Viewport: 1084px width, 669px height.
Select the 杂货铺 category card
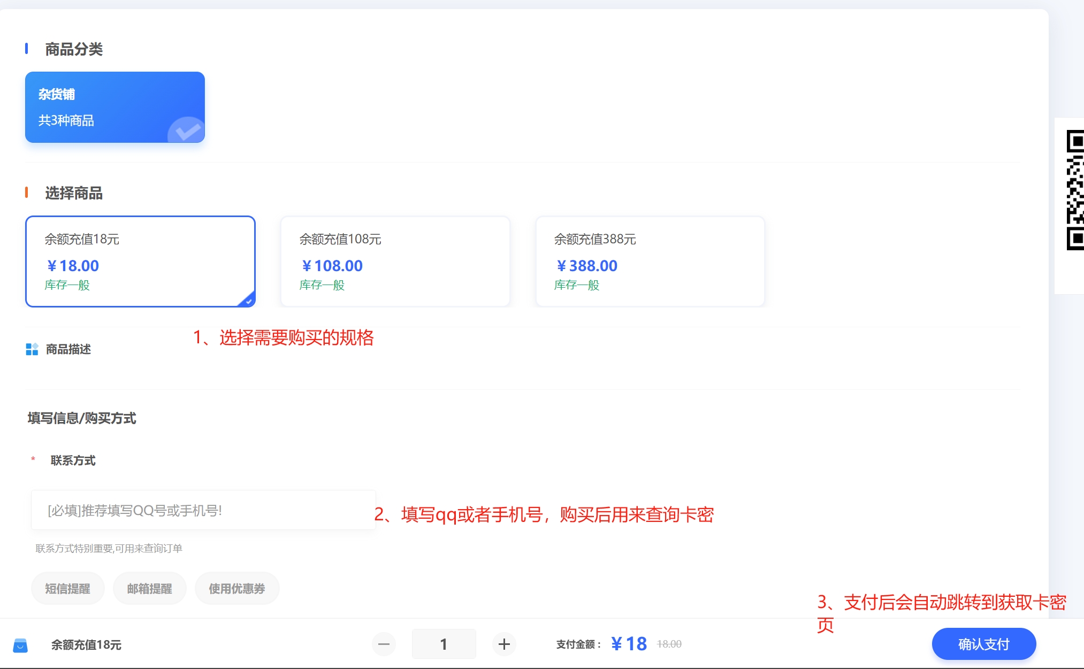(x=115, y=107)
